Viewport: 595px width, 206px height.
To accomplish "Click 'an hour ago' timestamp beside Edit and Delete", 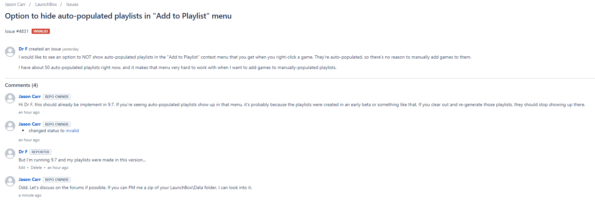I will 58,168.
